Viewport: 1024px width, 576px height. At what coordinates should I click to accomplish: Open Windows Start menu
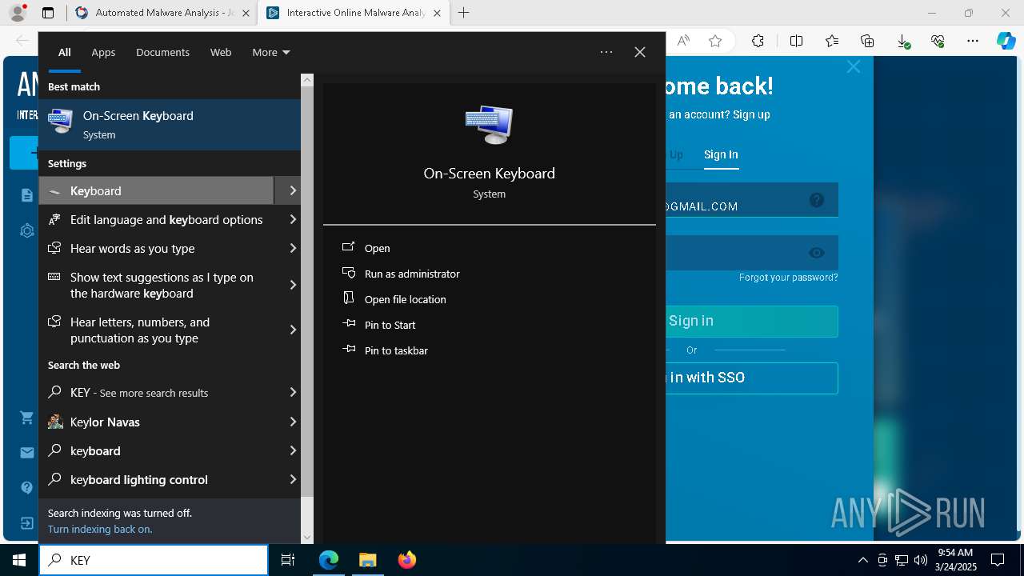point(19,560)
